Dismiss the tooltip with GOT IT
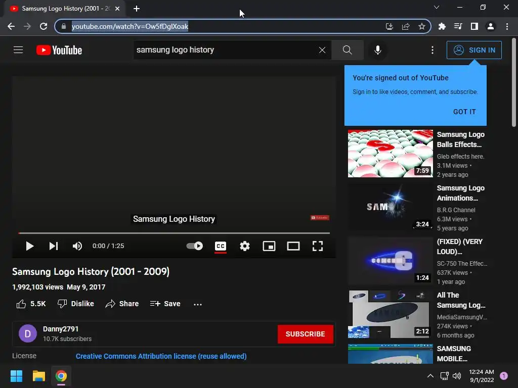 pyautogui.click(x=464, y=112)
